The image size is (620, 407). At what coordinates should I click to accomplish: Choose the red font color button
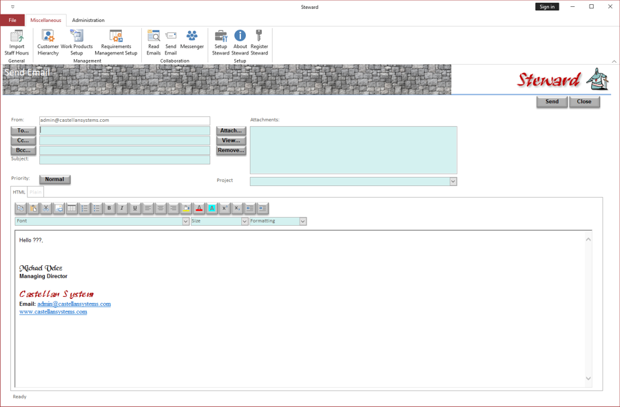(199, 208)
